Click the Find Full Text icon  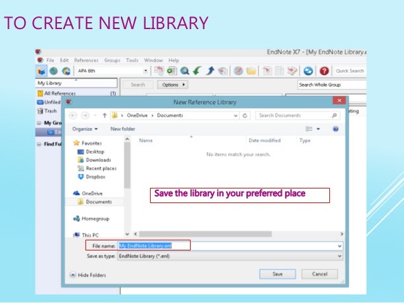tap(223, 71)
